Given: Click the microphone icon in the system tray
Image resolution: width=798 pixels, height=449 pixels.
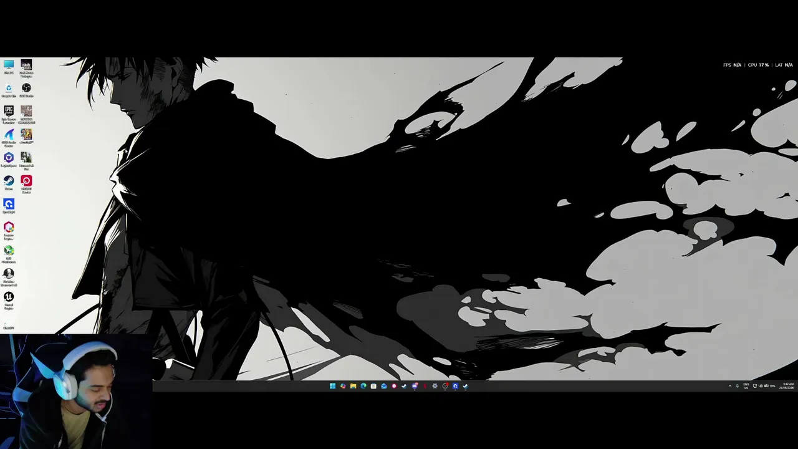Looking at the screenshot, I should point(738,386).
